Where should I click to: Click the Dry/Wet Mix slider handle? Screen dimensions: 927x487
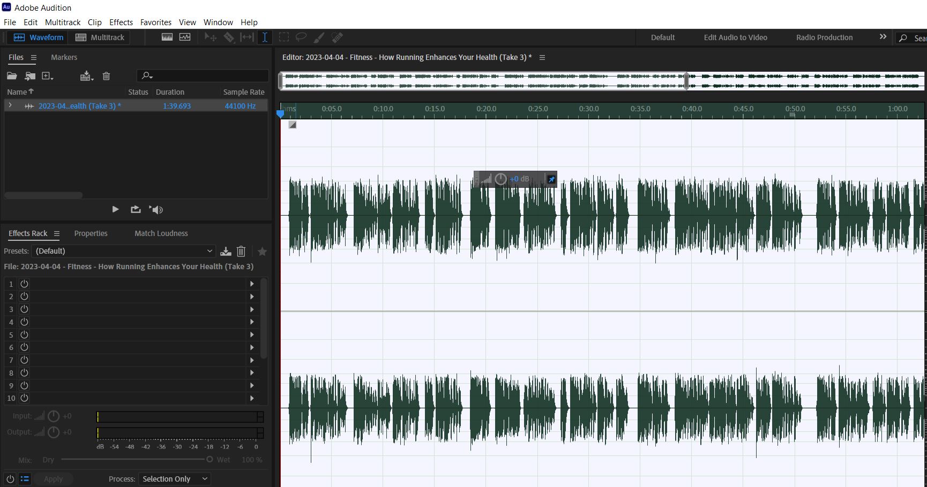(210, 459)
